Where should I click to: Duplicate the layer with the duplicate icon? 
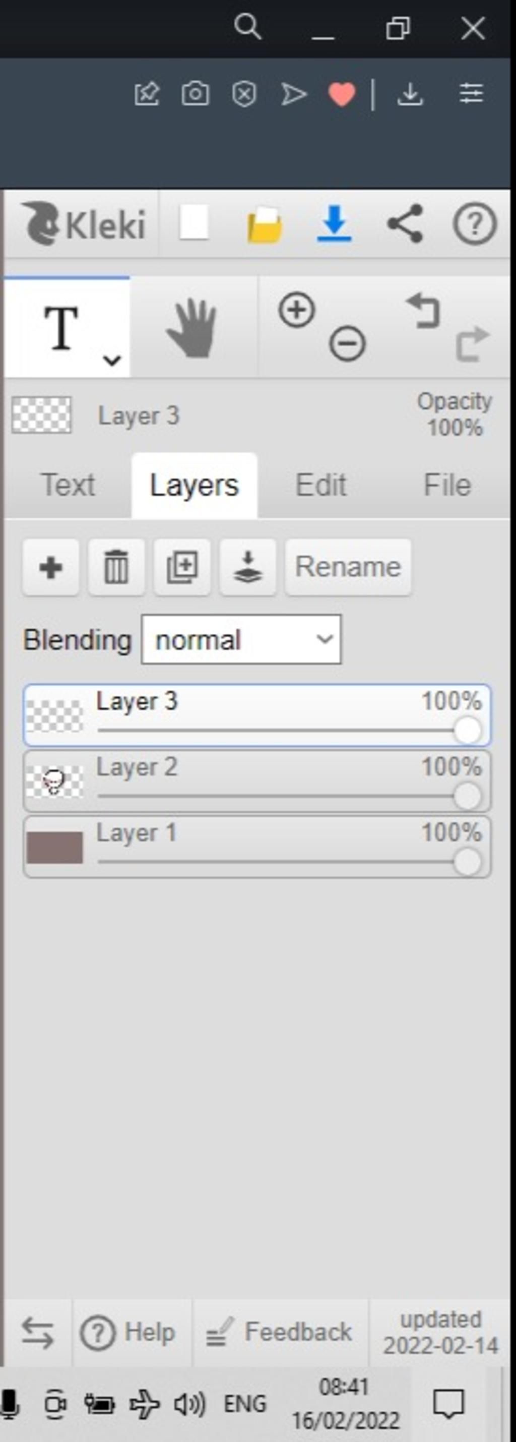[x=182, y=567]
